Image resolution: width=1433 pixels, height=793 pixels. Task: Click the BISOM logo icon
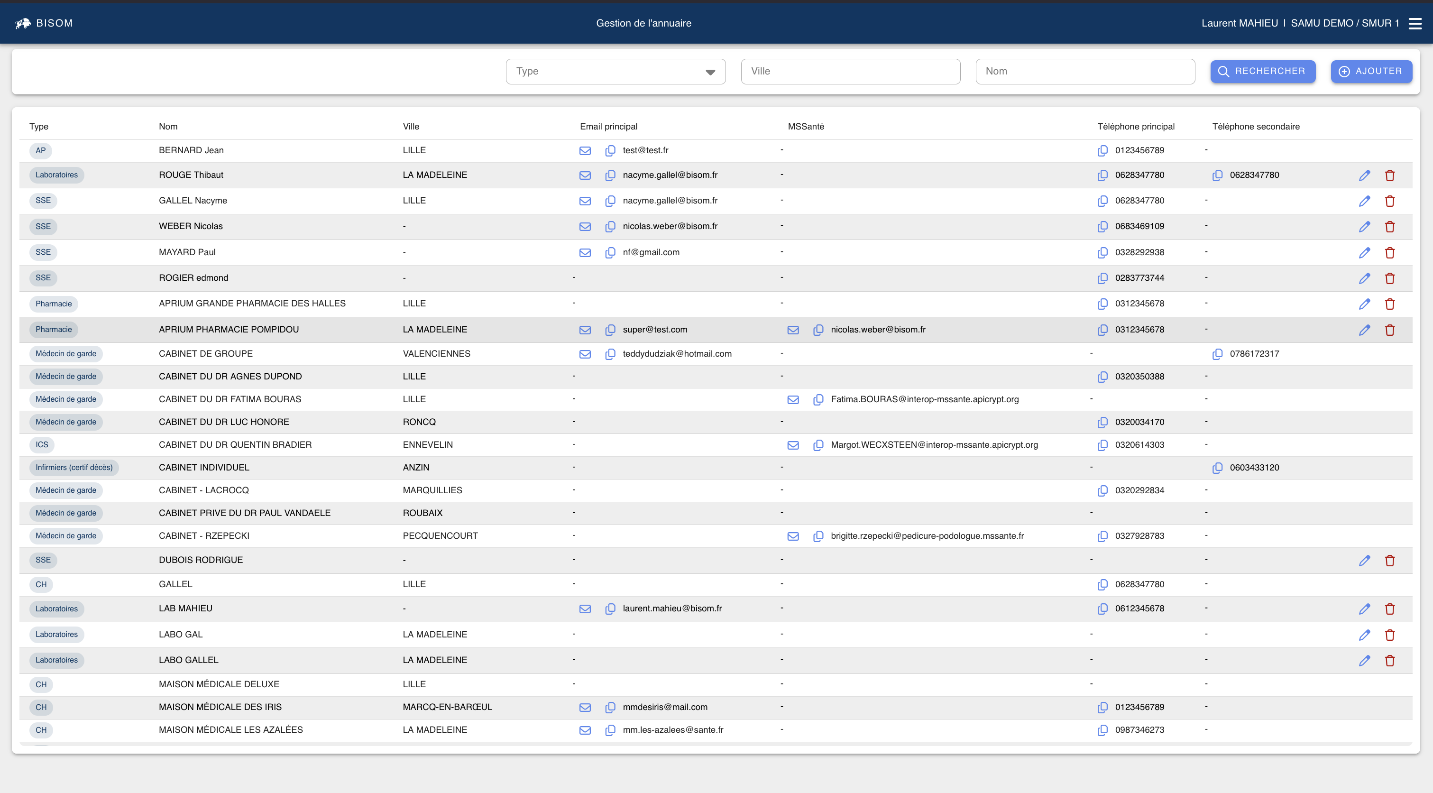click(x=23, y=23)
